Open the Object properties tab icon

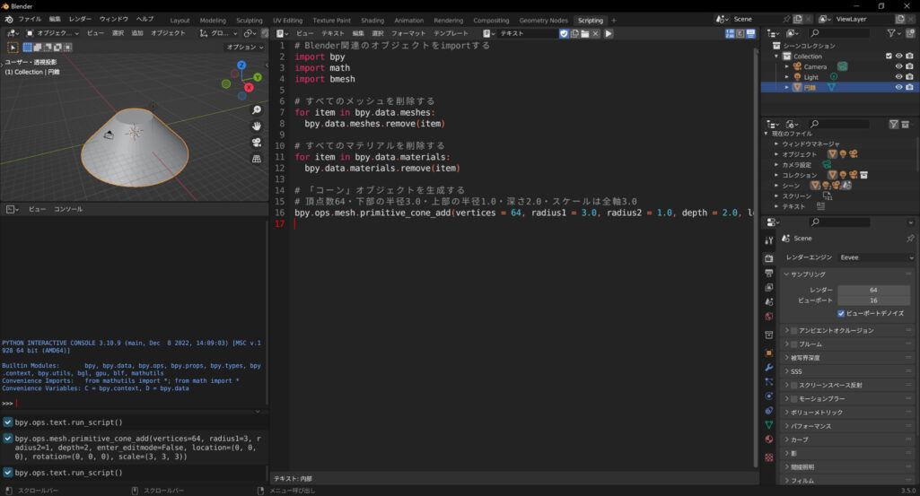(x=769, y=353)
